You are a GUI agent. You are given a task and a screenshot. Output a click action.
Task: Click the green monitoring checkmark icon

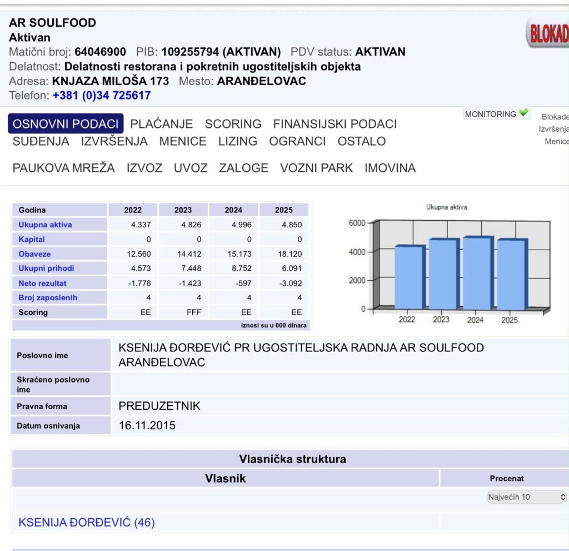pyautogui.click(x=523, y=113)
